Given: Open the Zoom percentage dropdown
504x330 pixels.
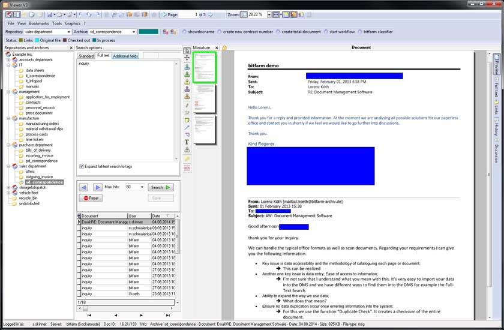Looking at the screenshot, I should tap(269, 15).
